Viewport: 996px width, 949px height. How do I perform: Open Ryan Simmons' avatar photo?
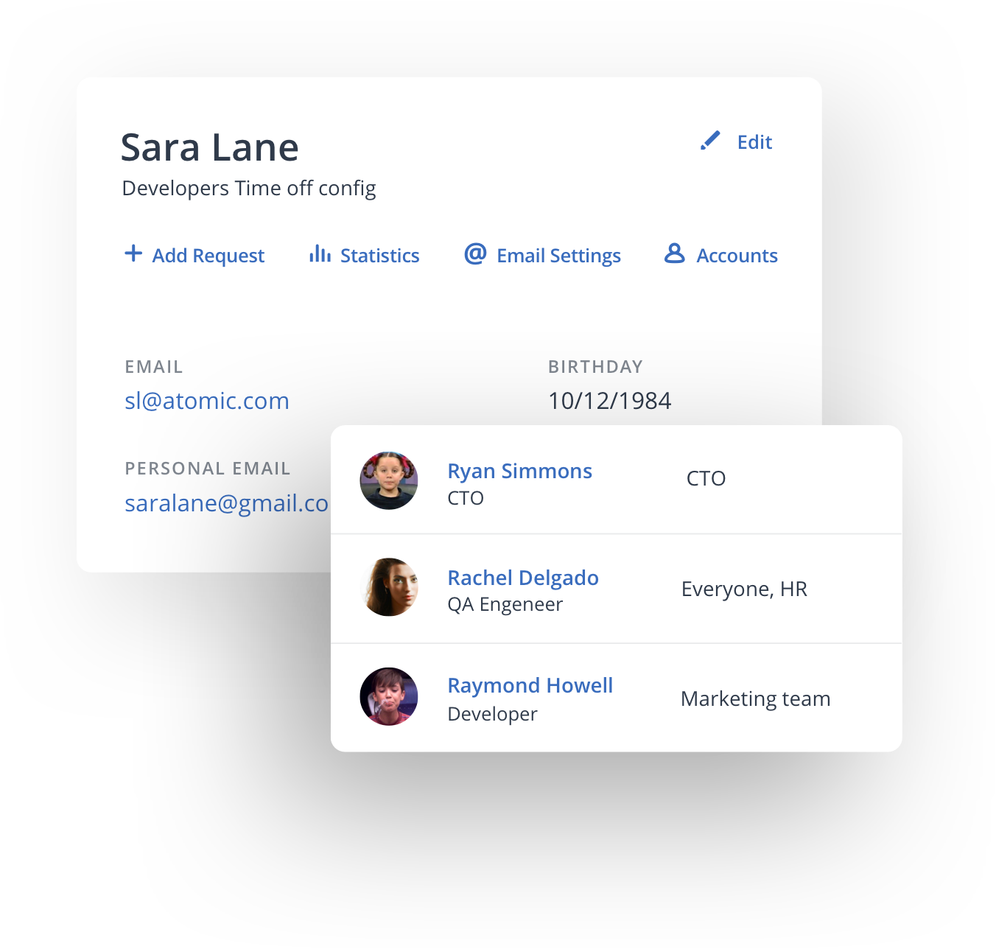click(x=389, y=480)
